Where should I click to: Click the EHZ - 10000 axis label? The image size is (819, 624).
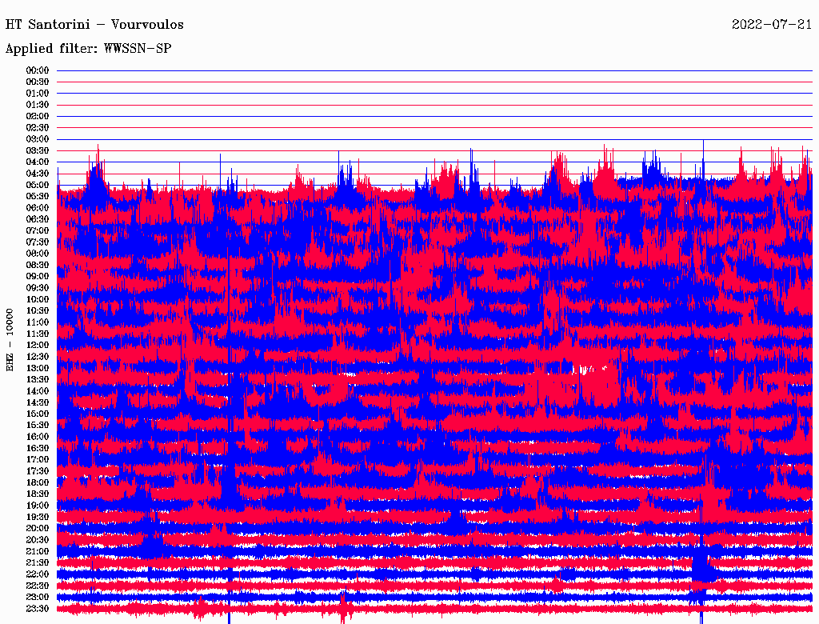[x=10, y=339]
